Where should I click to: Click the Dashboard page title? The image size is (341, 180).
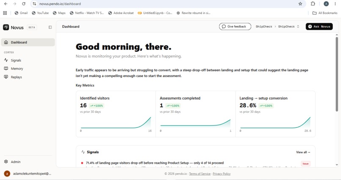click(x=71, y=27)
